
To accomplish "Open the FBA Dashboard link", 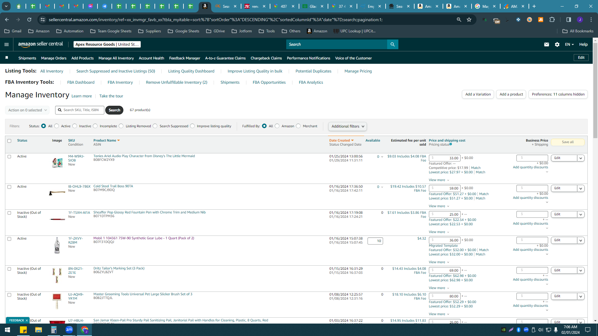I will (x=81, y=82).
